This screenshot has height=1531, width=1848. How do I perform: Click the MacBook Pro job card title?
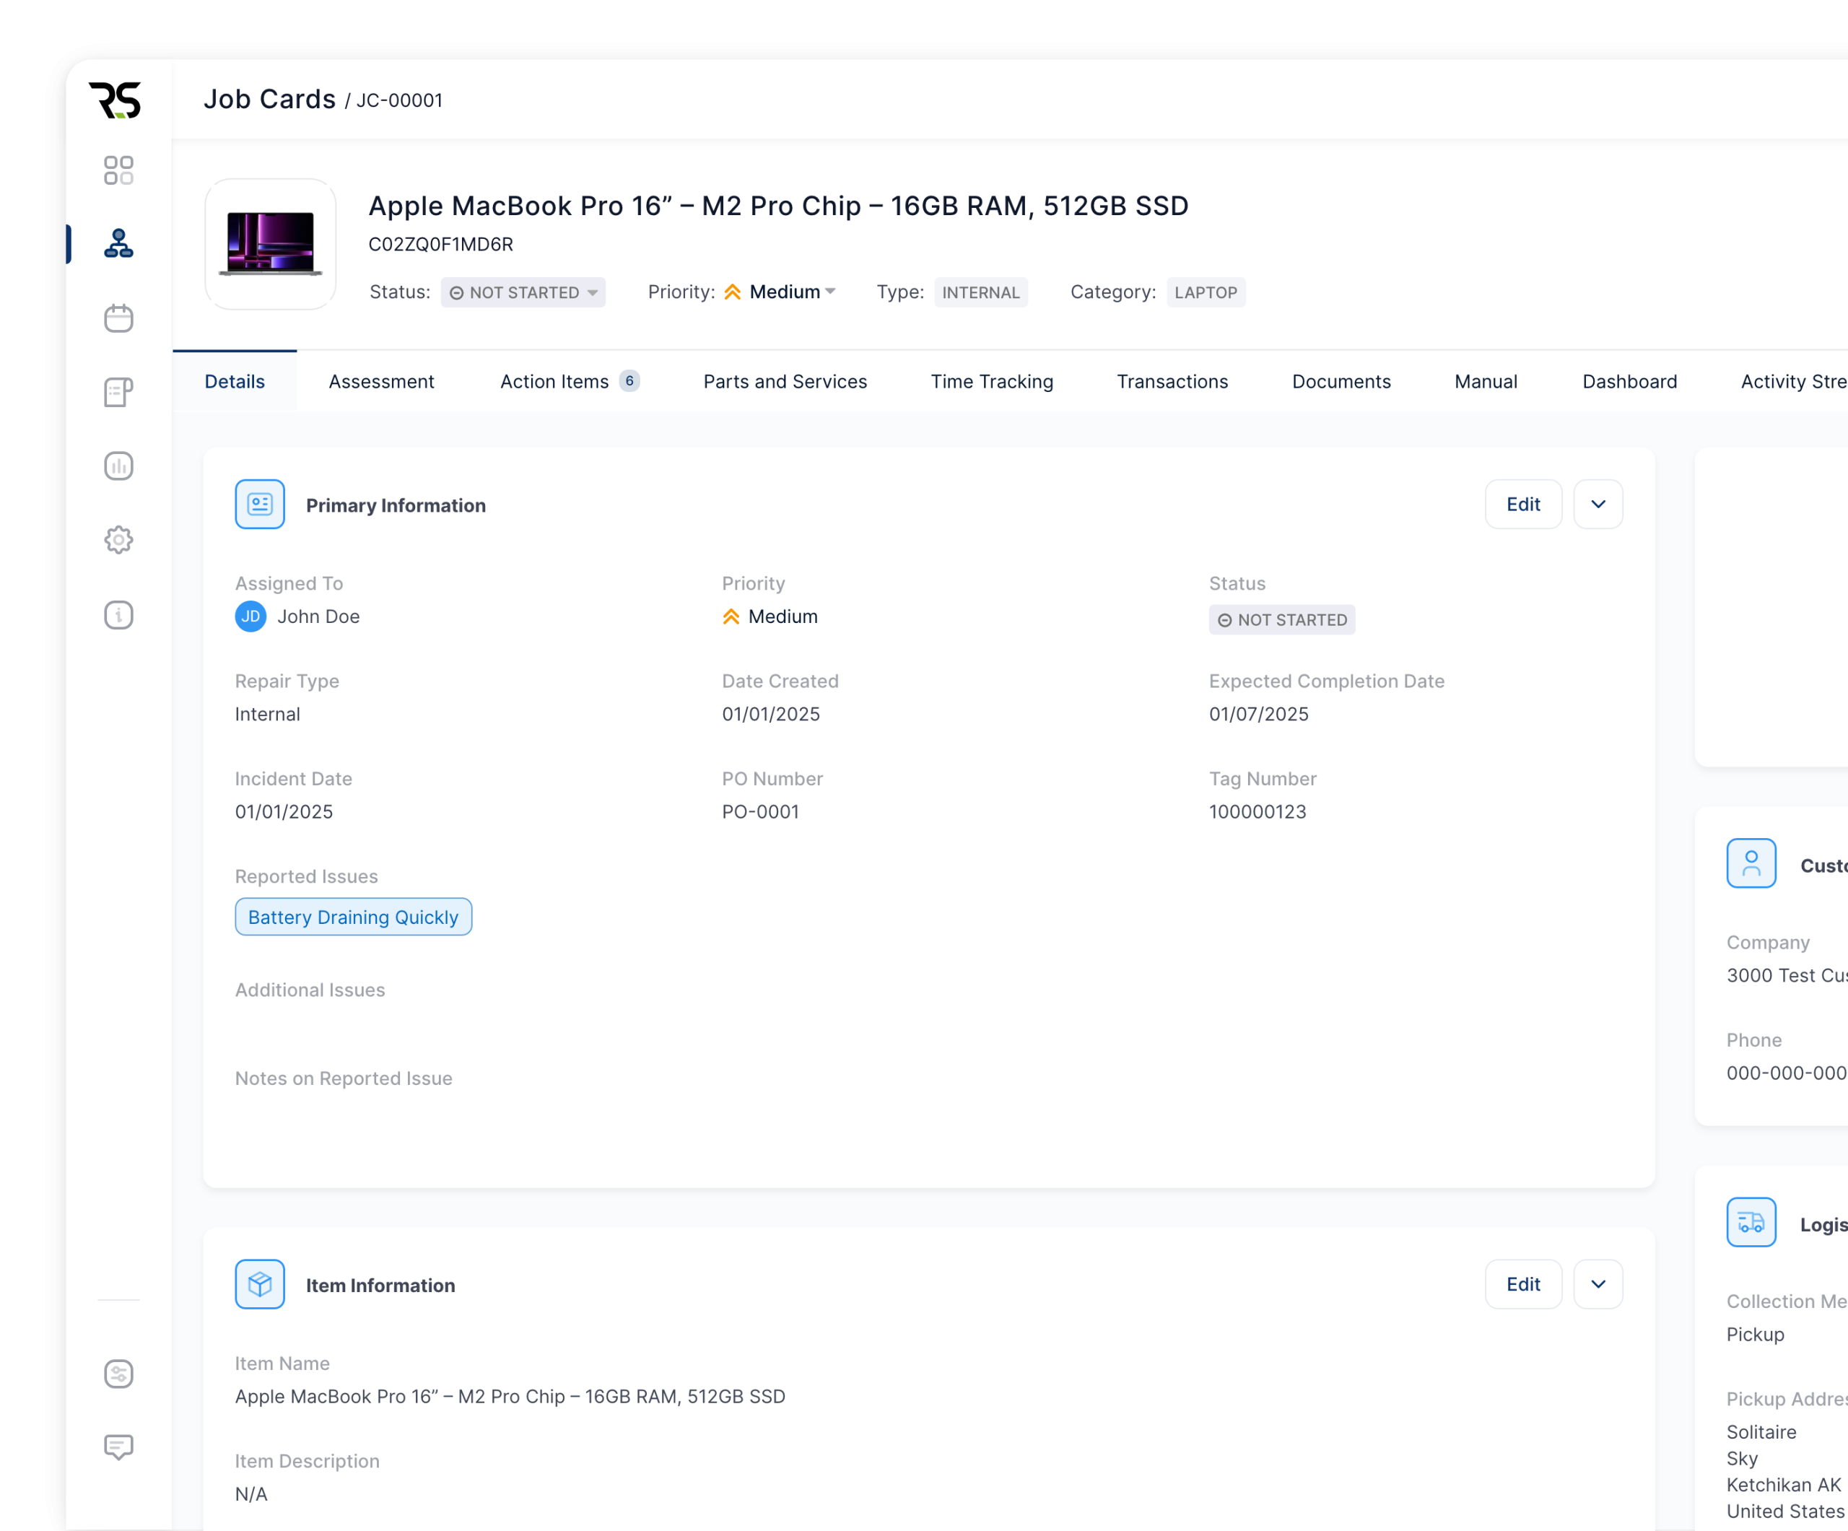pos(778,205)
